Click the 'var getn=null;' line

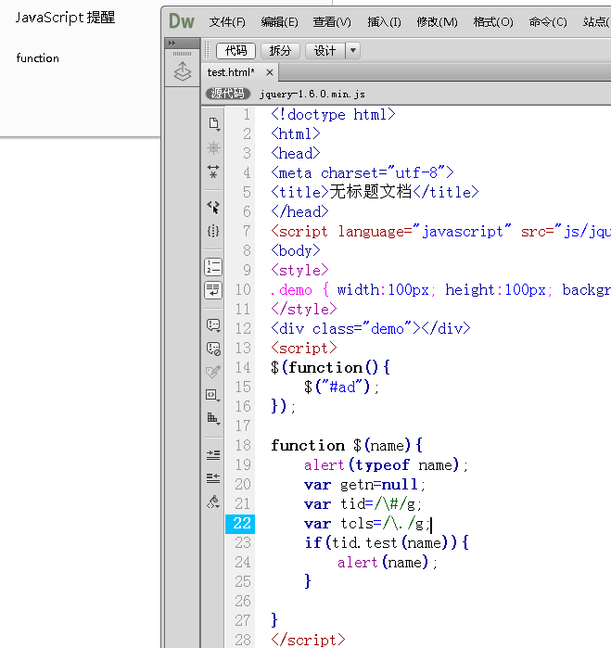[x=364, y=484]
